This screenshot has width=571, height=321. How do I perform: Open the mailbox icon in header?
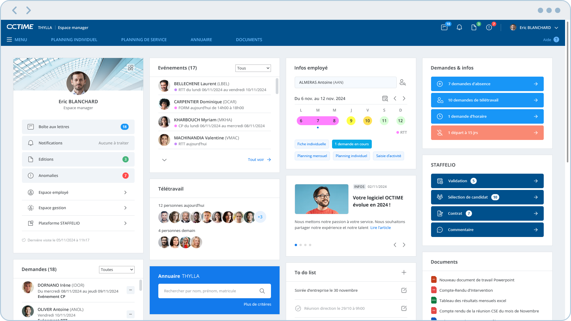[x=444, y=28]
